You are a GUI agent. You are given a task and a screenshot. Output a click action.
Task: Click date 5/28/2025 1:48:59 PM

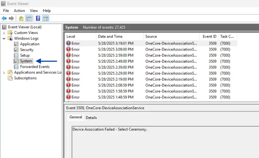pyautogui.click(x=116, y=97)
